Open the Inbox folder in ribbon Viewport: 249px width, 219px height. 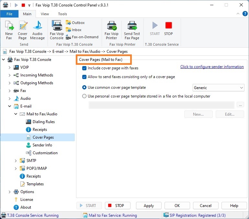[74, 30]
